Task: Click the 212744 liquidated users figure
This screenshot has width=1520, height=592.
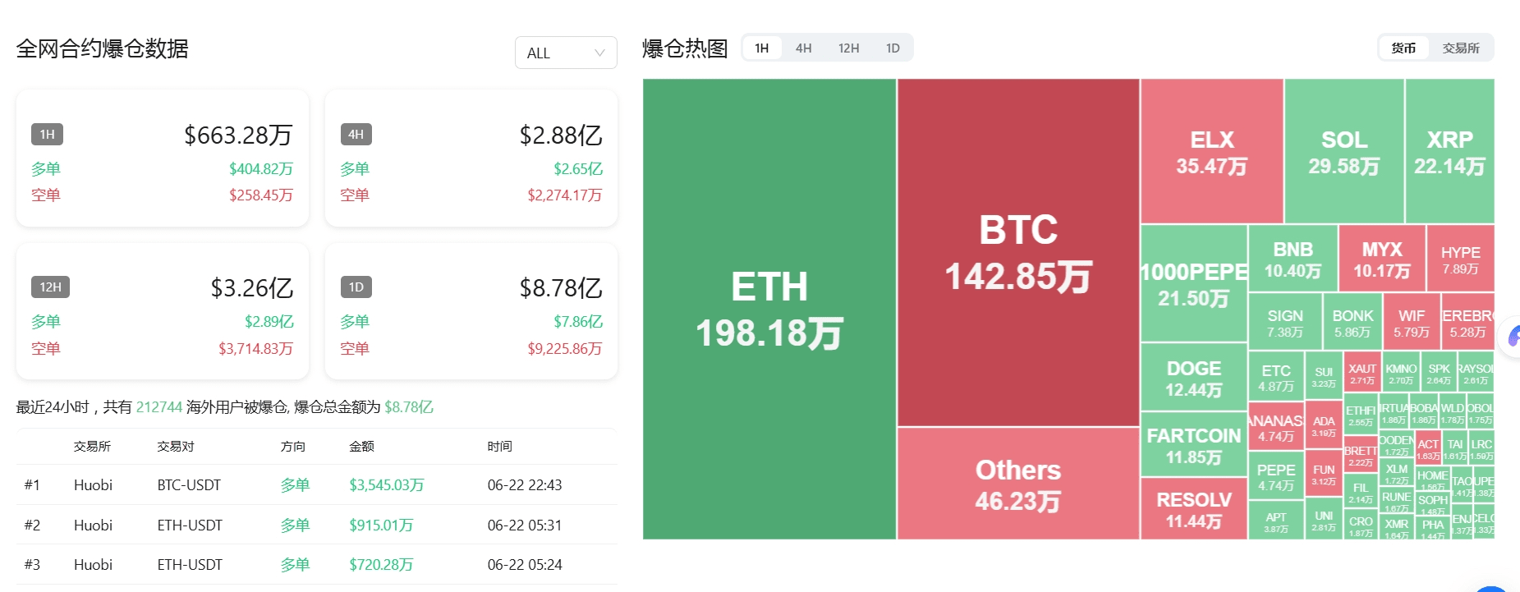Action: tap(159, 407)
